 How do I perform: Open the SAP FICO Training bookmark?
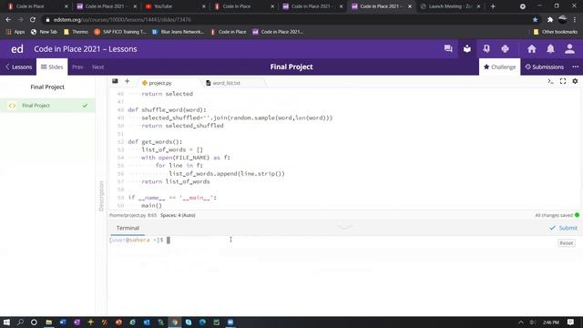119,32
